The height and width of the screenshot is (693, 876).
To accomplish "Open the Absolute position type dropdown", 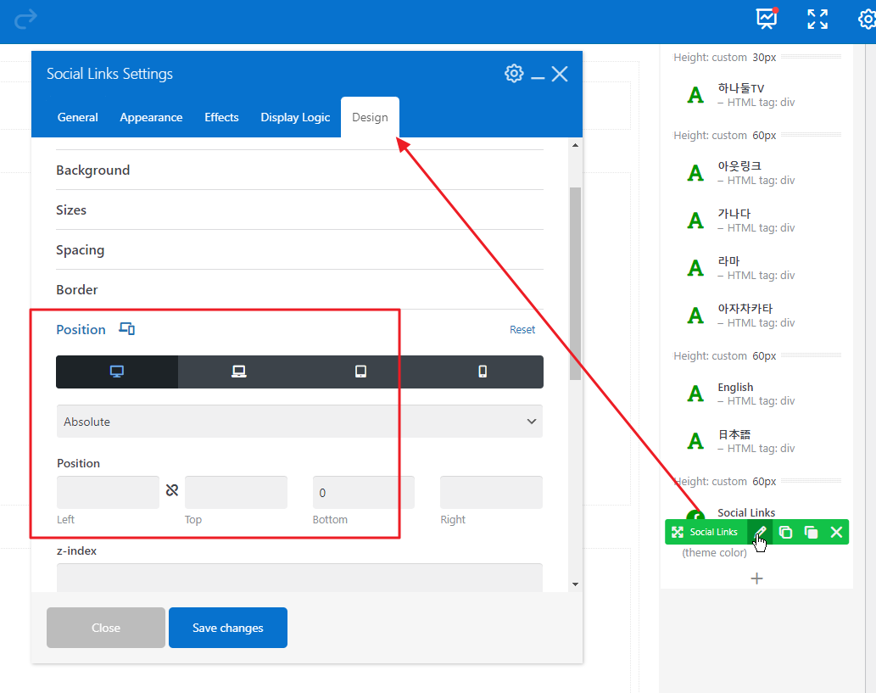I will tap(299, 422).
